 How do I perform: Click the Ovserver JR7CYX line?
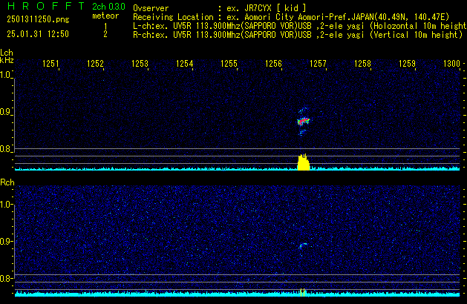tap(220, 8)
